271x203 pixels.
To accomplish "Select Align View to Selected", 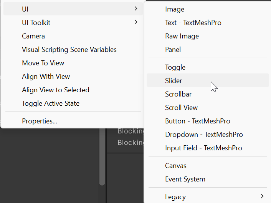I will click(x=73, y=90).
